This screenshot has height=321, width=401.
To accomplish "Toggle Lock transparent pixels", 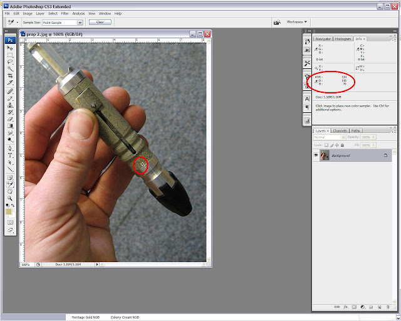I will (x=326, y=145).
